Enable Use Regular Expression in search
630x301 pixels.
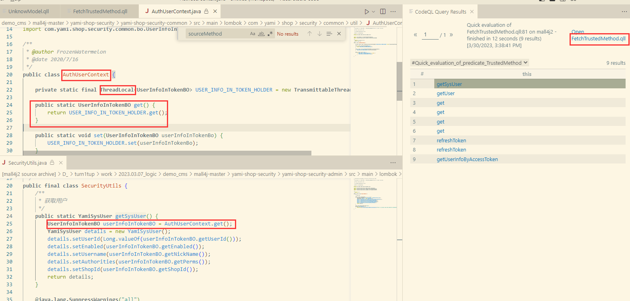pyautogui.click(x=270, y=34)
